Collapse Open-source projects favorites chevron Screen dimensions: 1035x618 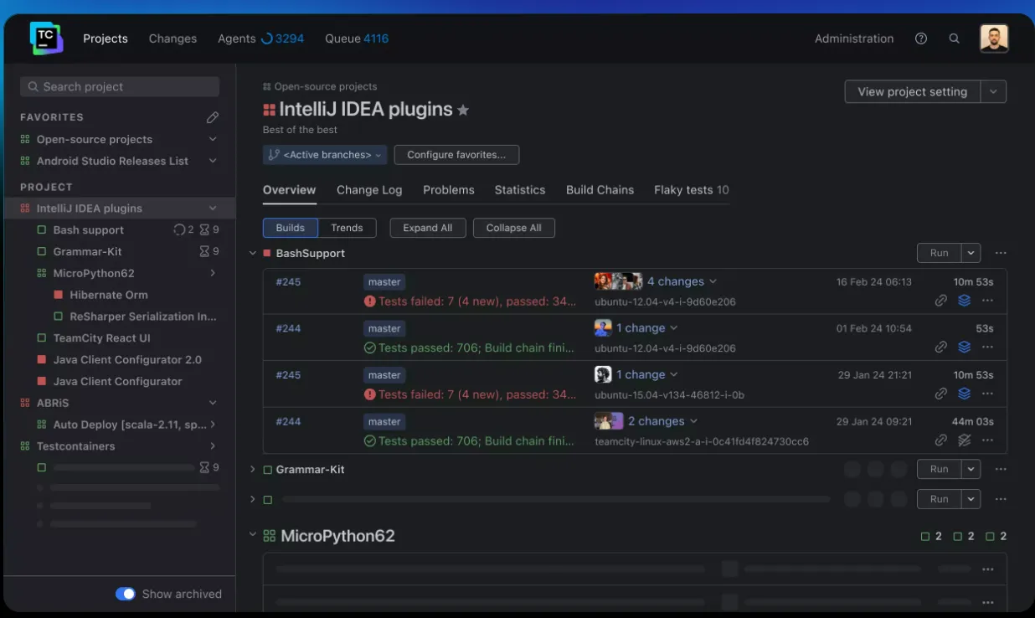tap(213, 139)
